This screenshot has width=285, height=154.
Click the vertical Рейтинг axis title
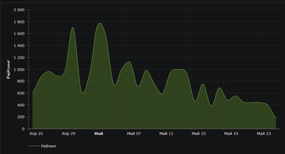coord(8,69)
